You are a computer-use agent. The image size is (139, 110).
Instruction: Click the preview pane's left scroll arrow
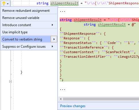tap(61, 99)
